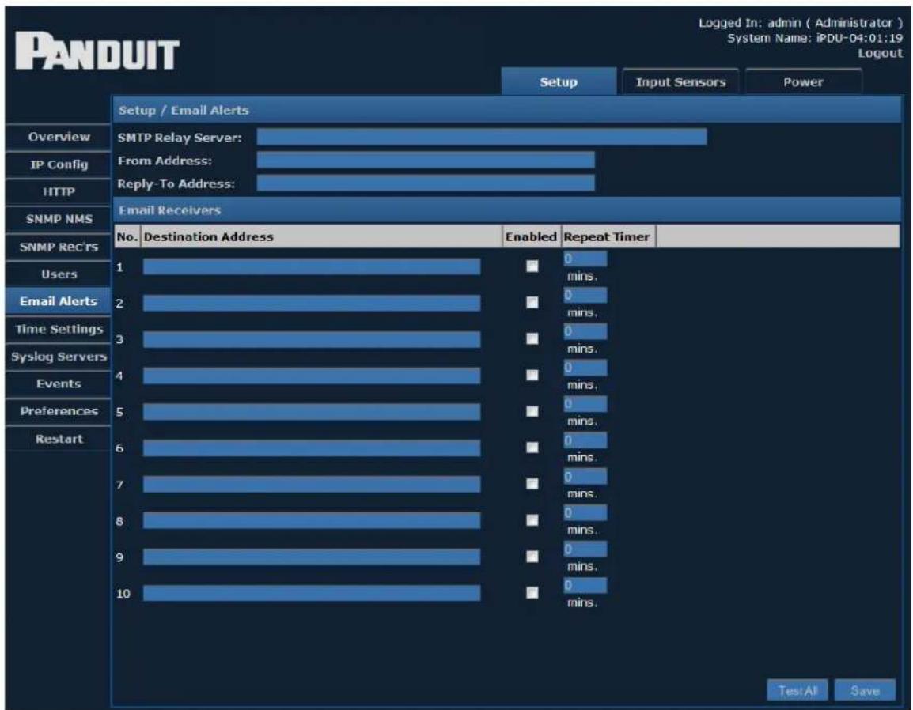The image size is (913, 710).
Task: Click repeat timer field for receiver 1
Action: 585,259
